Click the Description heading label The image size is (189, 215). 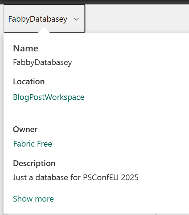point(34,164)
